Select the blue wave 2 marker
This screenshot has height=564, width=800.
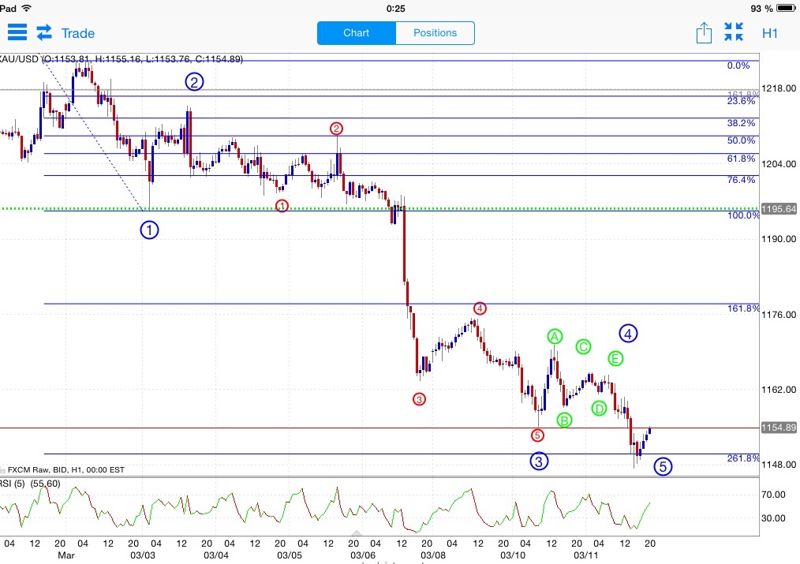coord(194,81)
